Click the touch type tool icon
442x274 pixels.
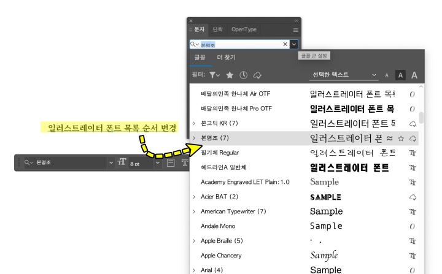(185, 162)
